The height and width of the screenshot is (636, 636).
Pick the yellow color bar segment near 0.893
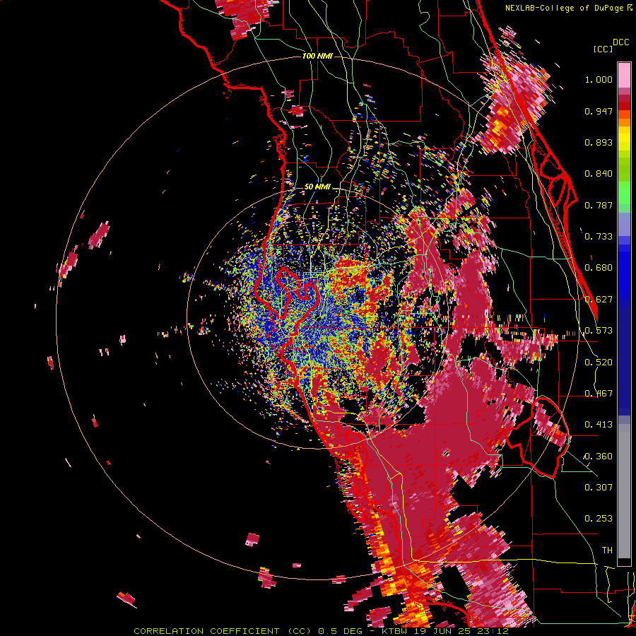624,139
